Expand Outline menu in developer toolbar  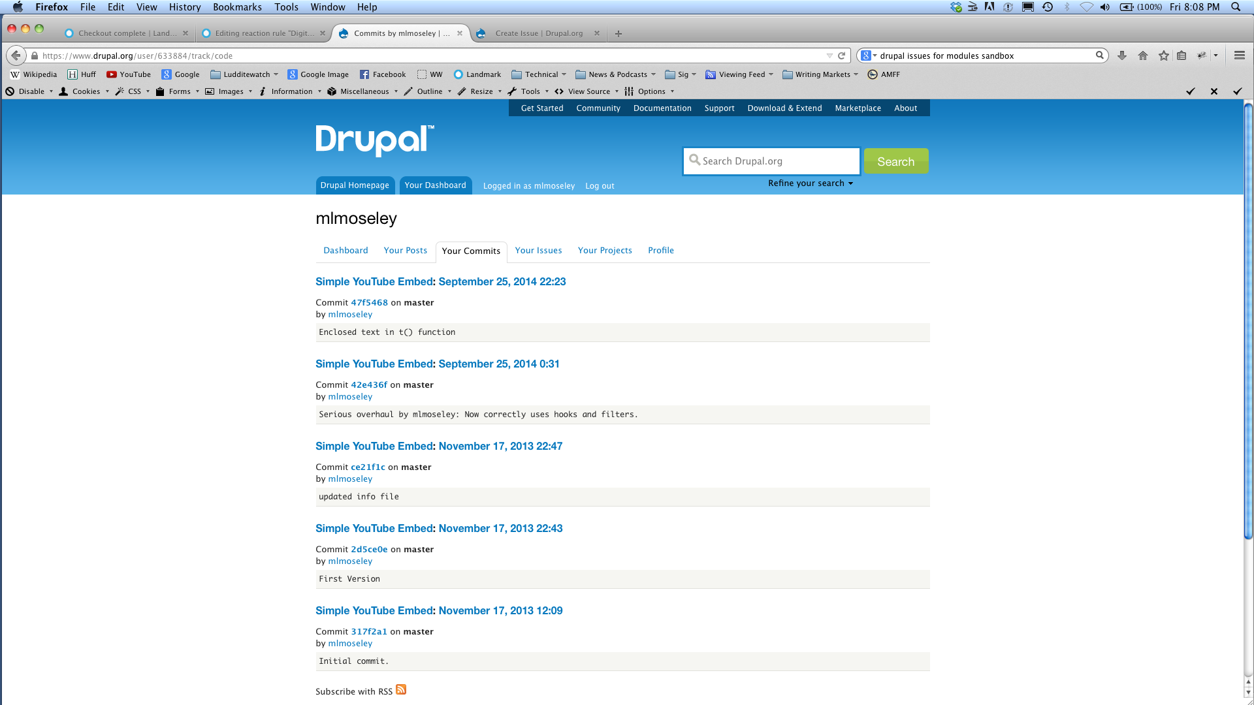click(x=428, y=91)
